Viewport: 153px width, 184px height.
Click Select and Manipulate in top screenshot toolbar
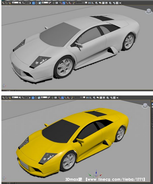(x=54, y=3)
